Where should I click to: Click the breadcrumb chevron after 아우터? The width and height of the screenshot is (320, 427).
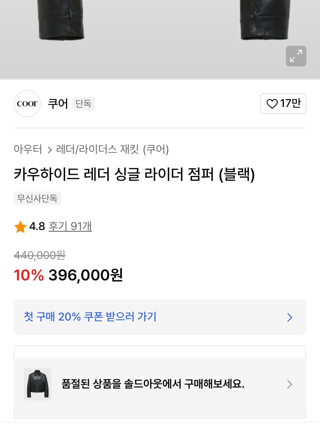pyautogui.click(x=50, y=150)
